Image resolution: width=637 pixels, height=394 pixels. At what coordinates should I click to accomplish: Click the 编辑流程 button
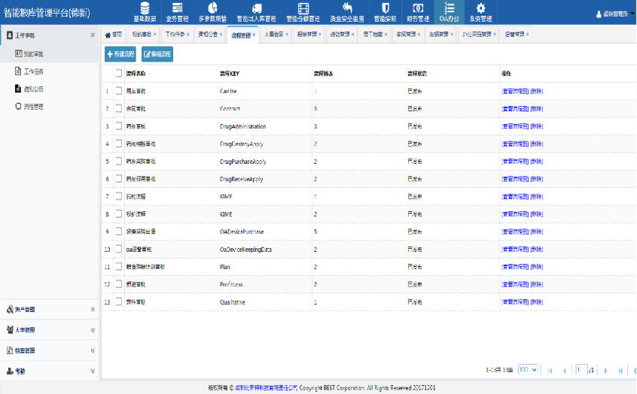pyautogui.click(x=157, y=54)
